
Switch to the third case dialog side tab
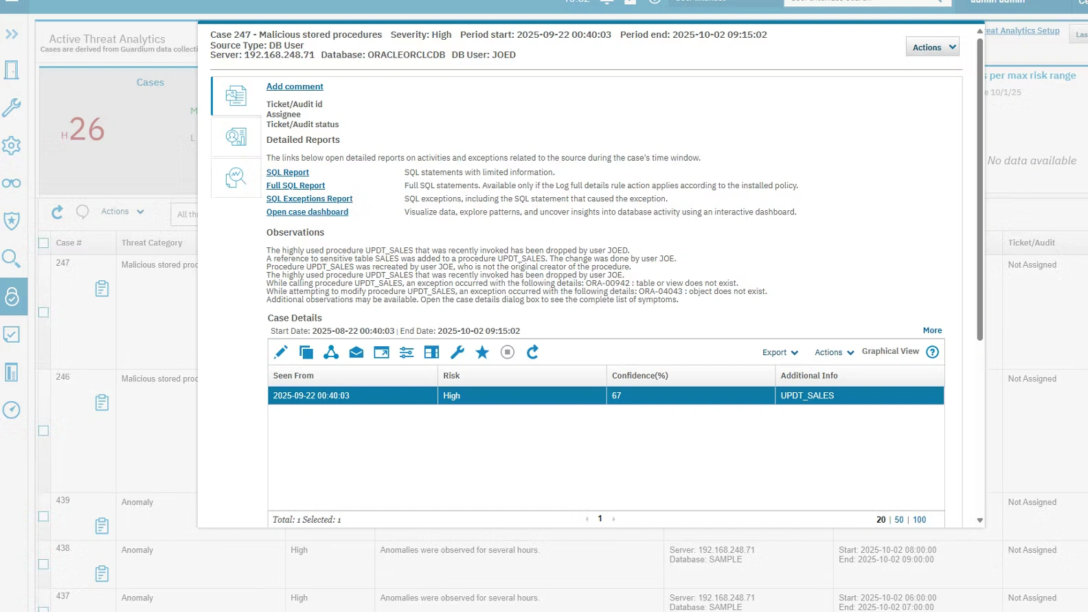coord(236,178)
